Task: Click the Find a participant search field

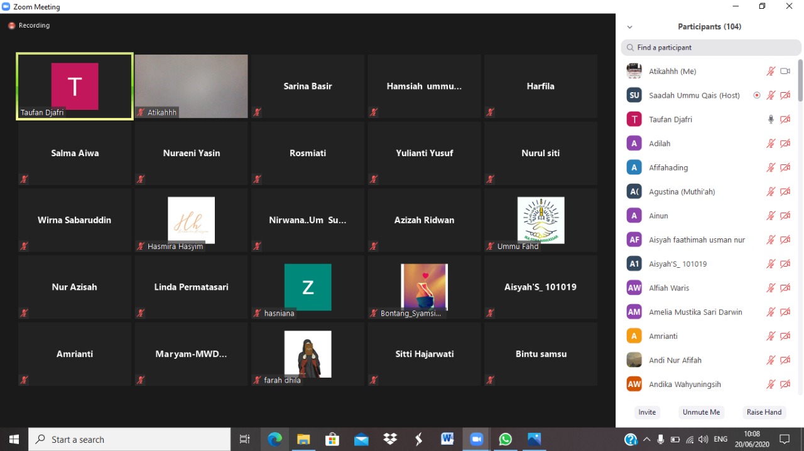Action: (x=711, y=48)
